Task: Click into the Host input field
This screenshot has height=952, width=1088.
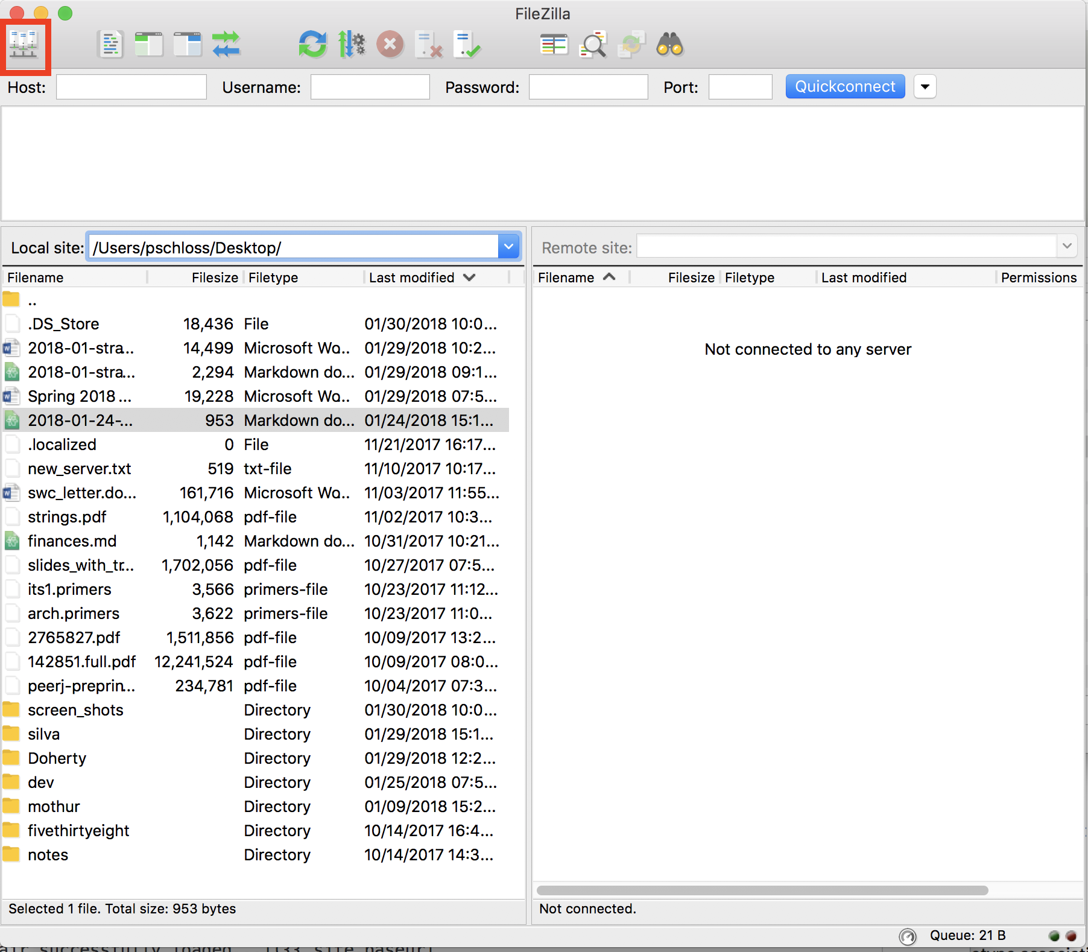Action: click(131, 87)
